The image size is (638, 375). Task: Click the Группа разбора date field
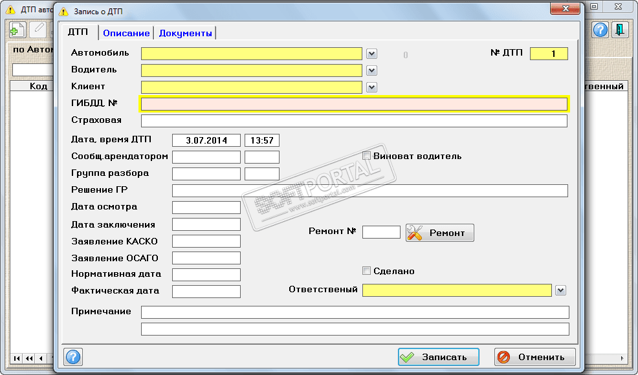(206, 174)
